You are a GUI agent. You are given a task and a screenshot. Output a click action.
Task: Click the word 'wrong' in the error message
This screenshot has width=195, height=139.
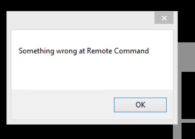(66, 51)
